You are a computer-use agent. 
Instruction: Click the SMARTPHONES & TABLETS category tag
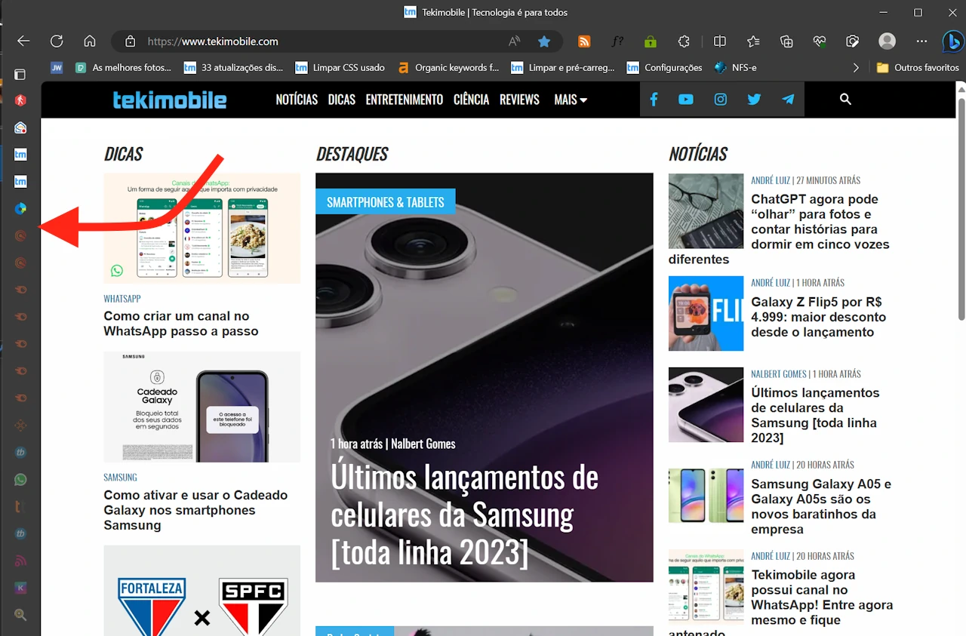[x=386, y=202]
